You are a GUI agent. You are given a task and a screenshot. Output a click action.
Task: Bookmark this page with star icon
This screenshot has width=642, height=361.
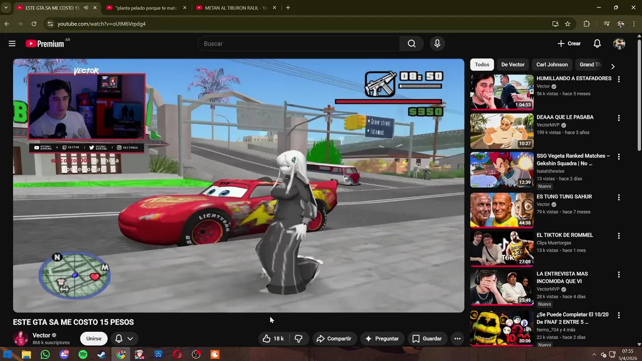pyautogui.click(x=567, y=24)
